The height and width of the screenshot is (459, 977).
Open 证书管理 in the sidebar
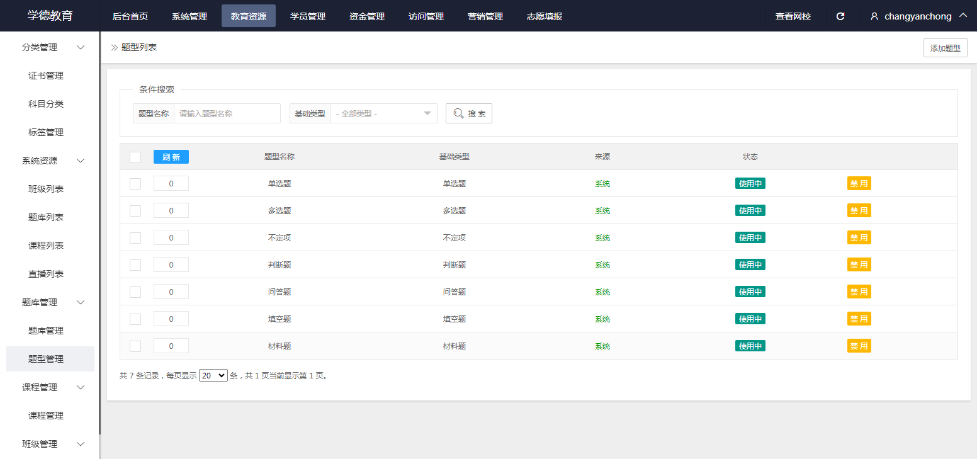(46, 76)
